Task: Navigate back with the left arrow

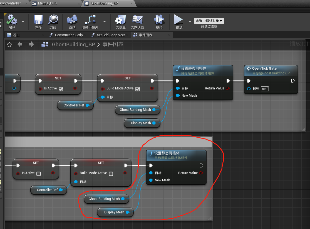Action: tap(20, 44)
